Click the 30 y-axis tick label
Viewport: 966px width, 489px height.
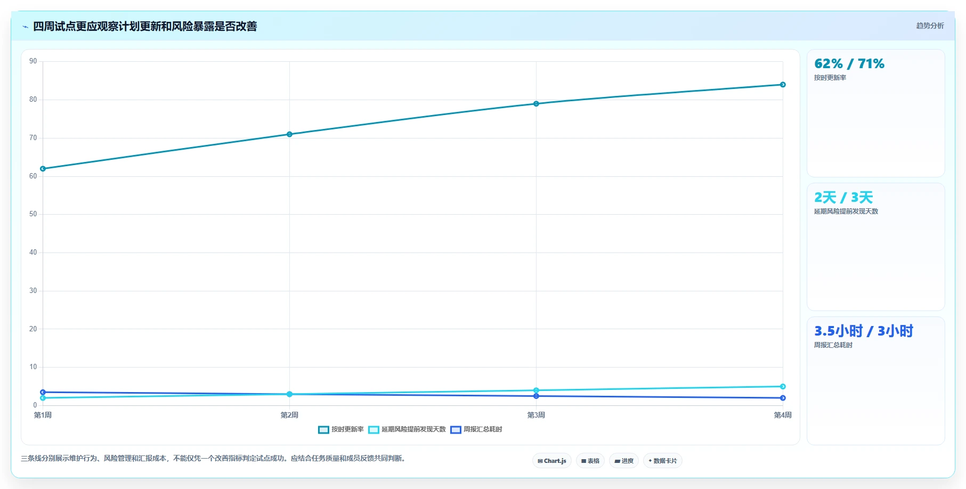point(33,291)
